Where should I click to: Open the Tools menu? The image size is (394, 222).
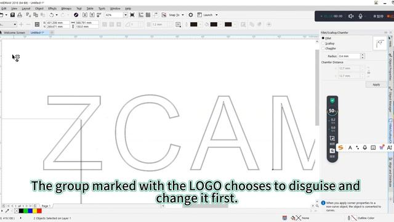102,9
